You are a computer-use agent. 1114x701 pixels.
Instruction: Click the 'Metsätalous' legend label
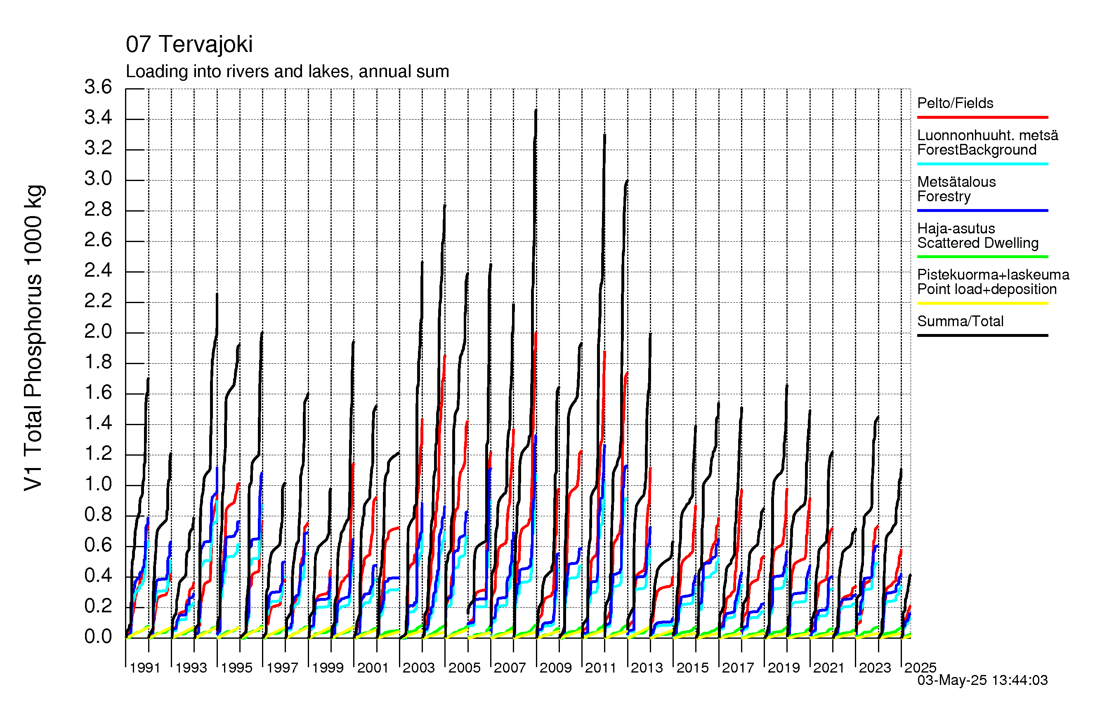coord(956,182)
